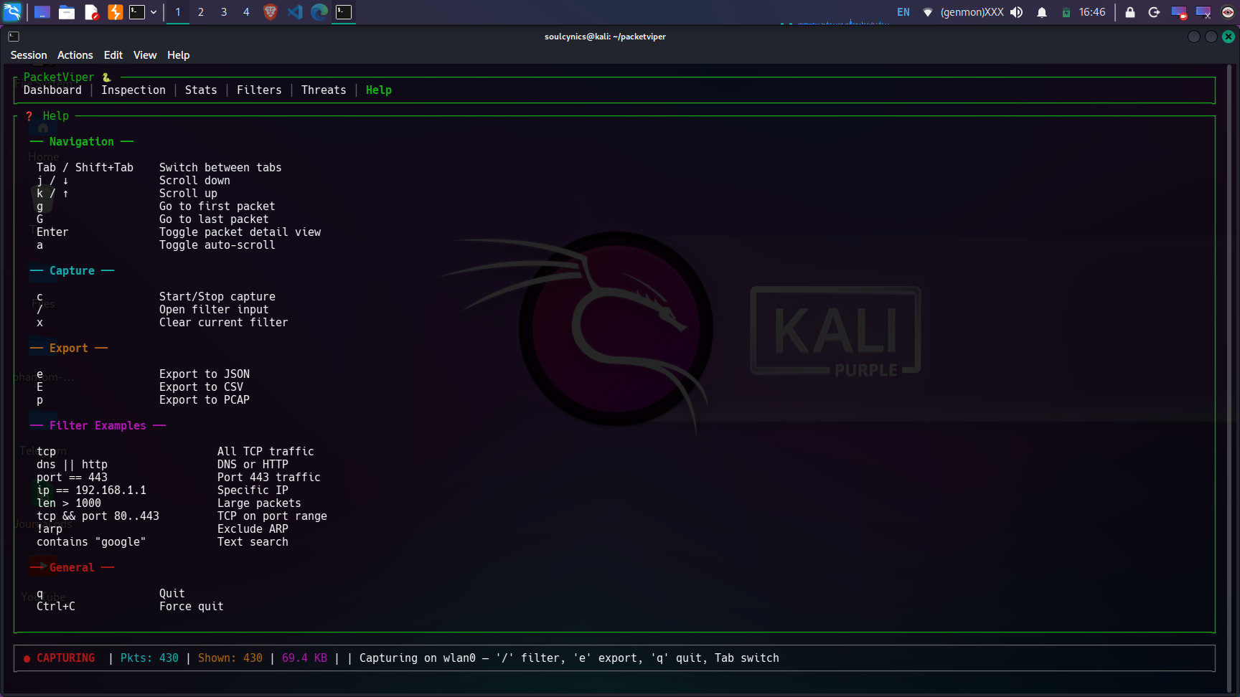Screen dimensions: 1240x697
Task: Go to the PacketViper Dashboard tab
Action: pyautogui.click(x=52, y=90)
